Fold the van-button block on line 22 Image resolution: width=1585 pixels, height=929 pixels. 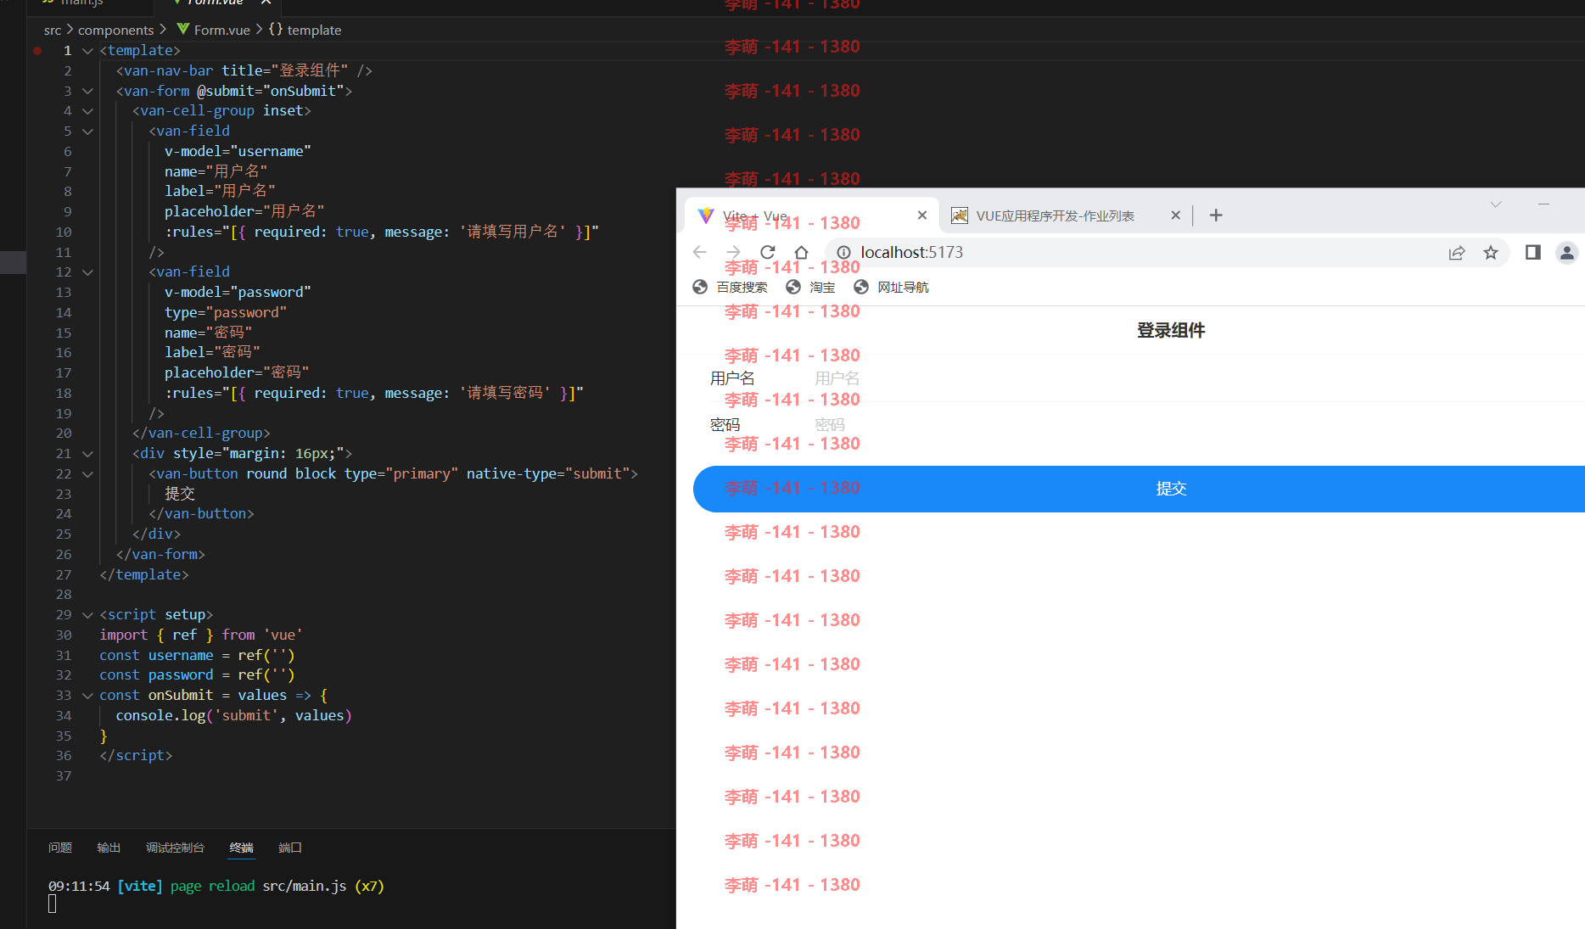[87, 474]
